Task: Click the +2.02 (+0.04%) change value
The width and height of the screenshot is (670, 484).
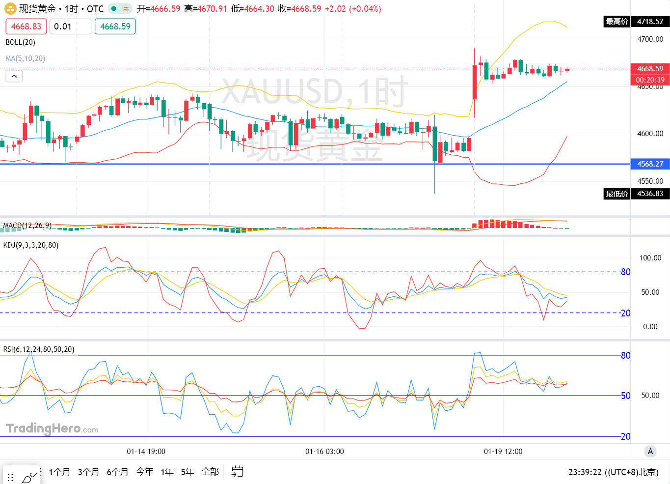Action: (353, 9)
